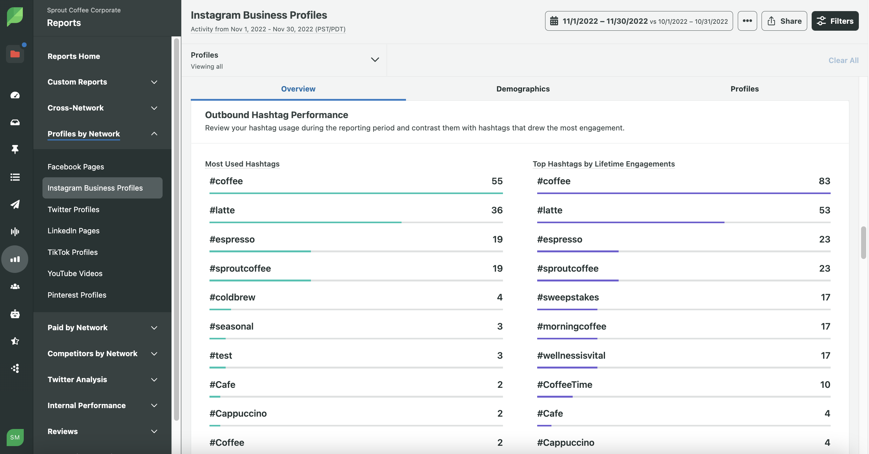Open the paper plane publishing icon

coord(15,204)
